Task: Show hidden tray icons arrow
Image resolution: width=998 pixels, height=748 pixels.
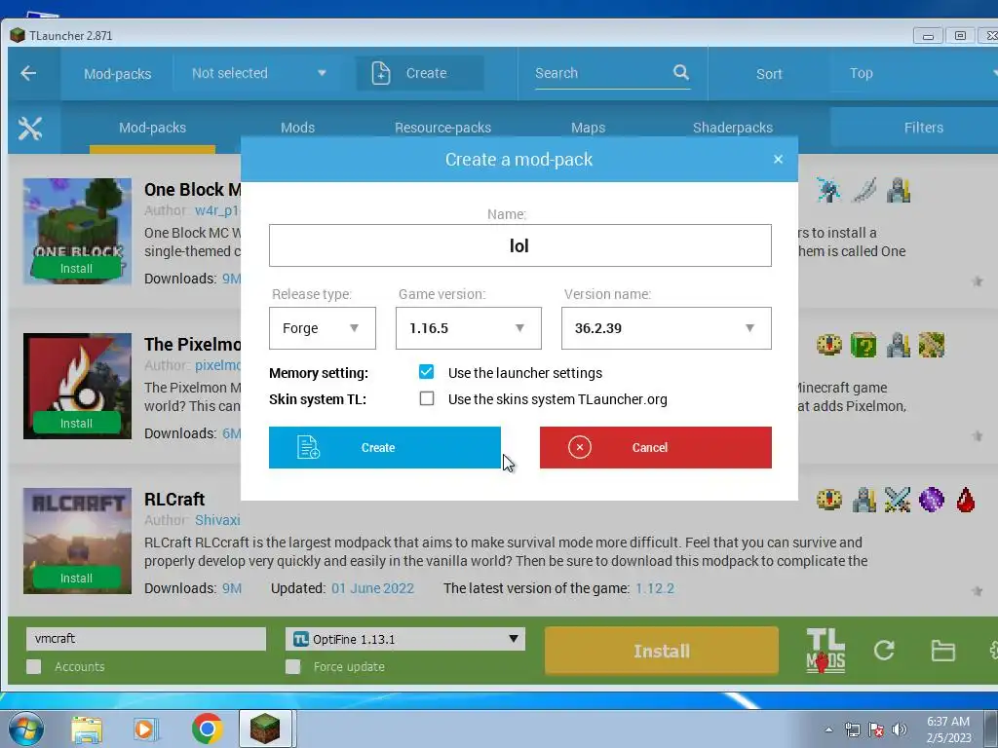Action: click(x=828, y=729)
